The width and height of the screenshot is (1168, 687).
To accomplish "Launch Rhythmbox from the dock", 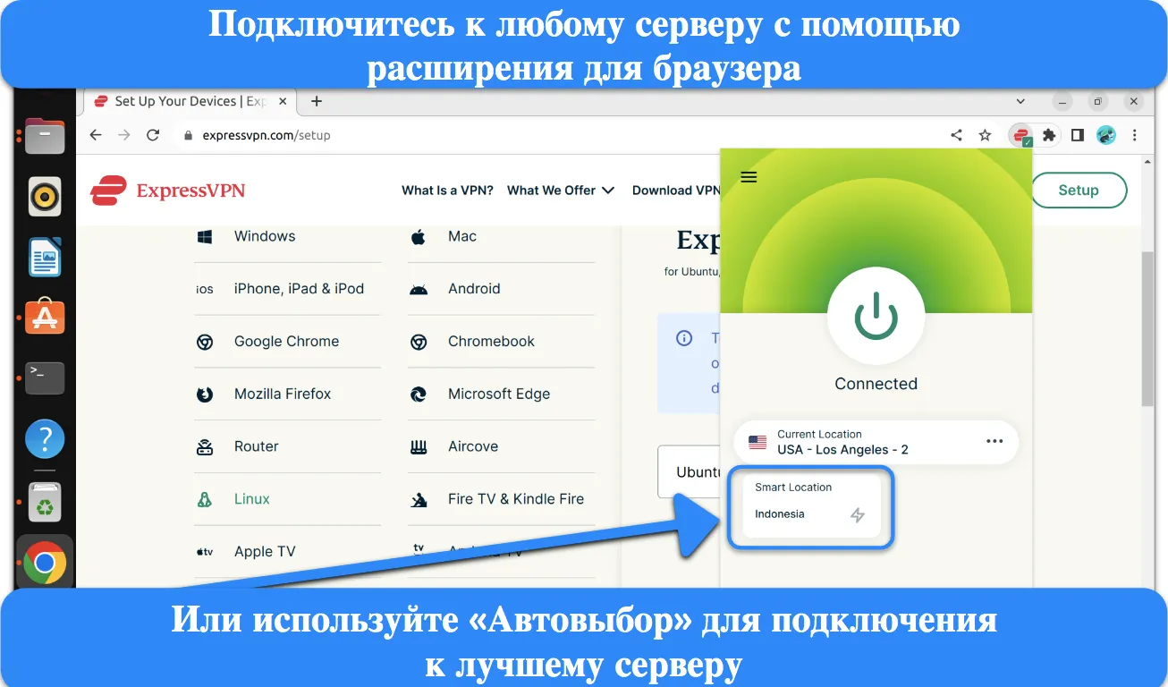I will [x=45, y=197].
